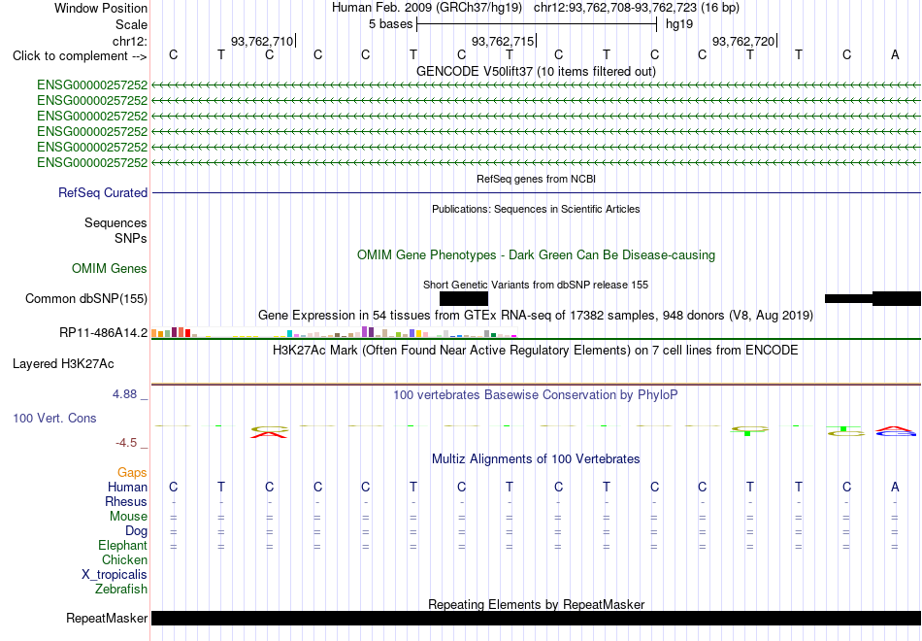Click the 'A' base in the complement sequence row

(895, 54)
